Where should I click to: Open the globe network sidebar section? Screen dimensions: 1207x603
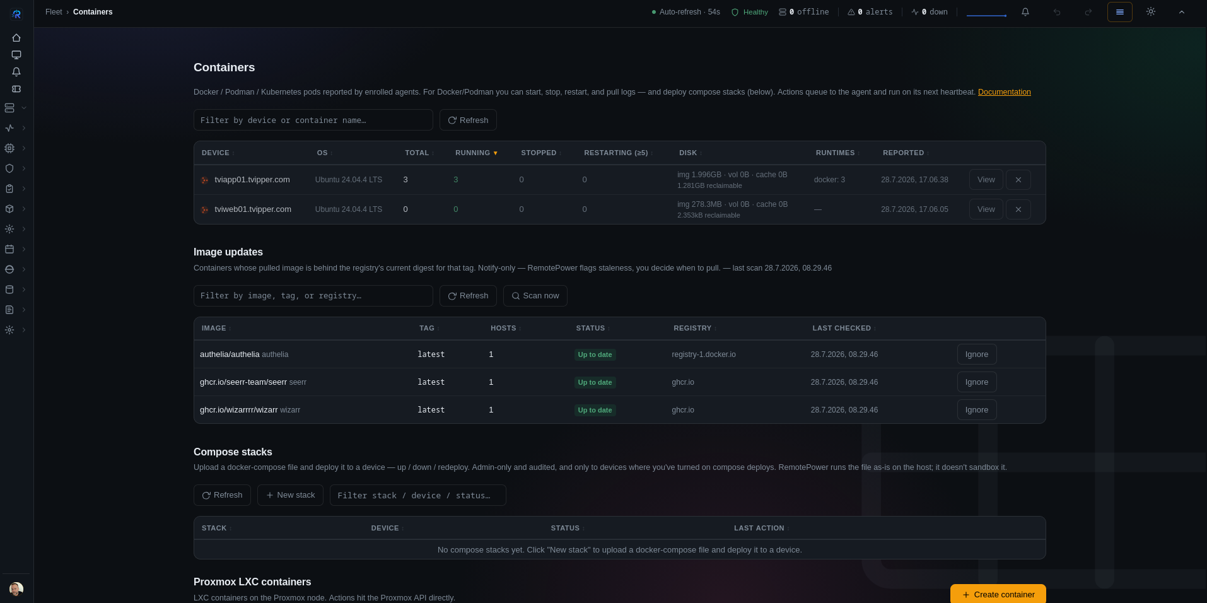tap(9, 269)
